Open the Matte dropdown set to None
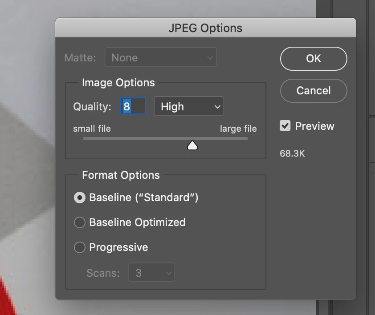This screenshot has height=315, width=375. [161, 57]
